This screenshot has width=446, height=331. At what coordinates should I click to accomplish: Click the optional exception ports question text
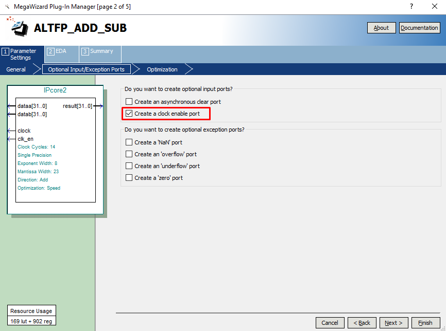click(184, 130)
